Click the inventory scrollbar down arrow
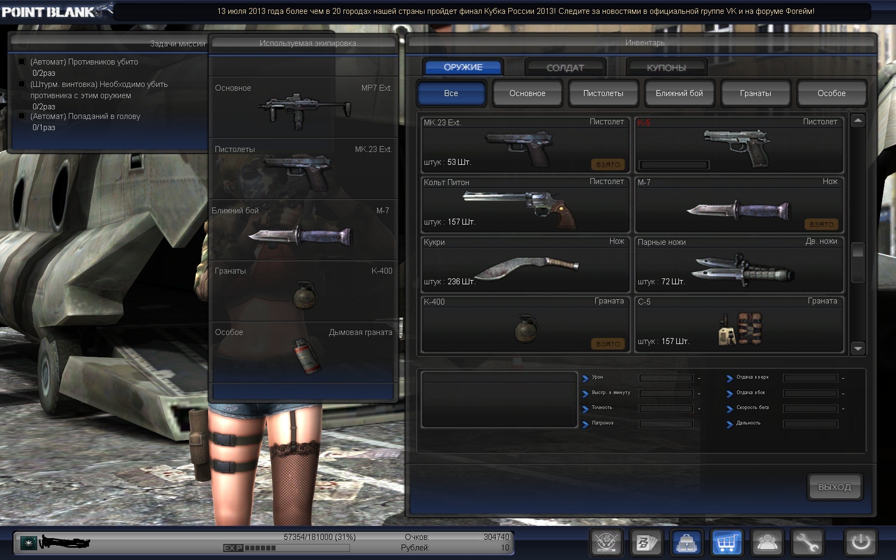The image size is (896, 560). pyautogui.click(x=858, y=348)
